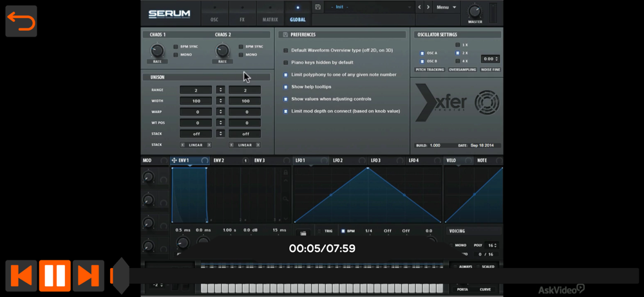Click the envelope zoom magnifier icon
Image resolution: width=644 pixels, height=297 pixels.
click(286, 199)
